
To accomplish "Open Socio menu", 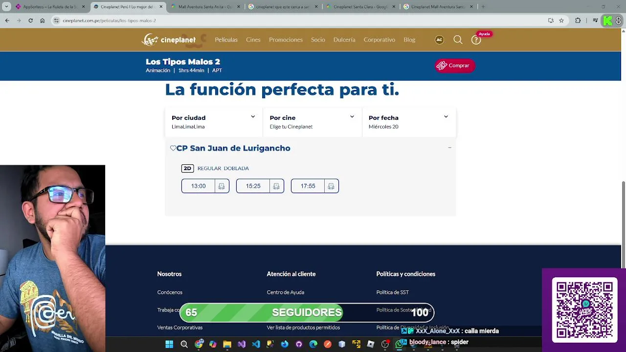I will [x=318, y=40].
